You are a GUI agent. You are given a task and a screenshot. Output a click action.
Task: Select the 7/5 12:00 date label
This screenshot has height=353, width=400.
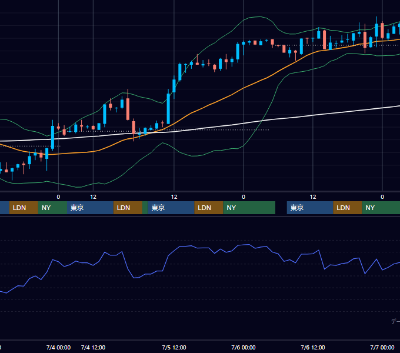[174, 347]
